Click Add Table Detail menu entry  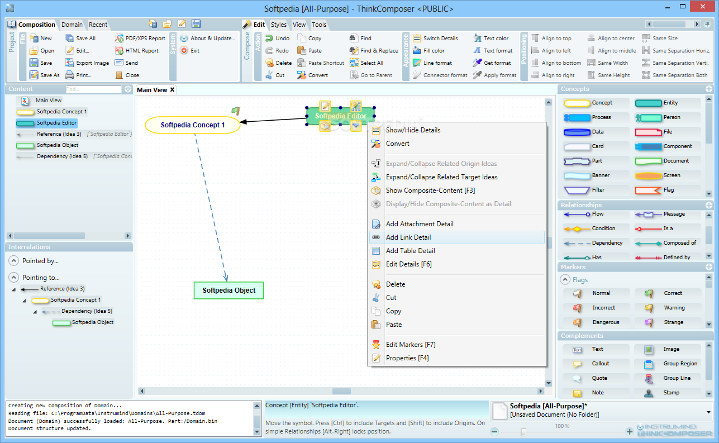(456, 251)
